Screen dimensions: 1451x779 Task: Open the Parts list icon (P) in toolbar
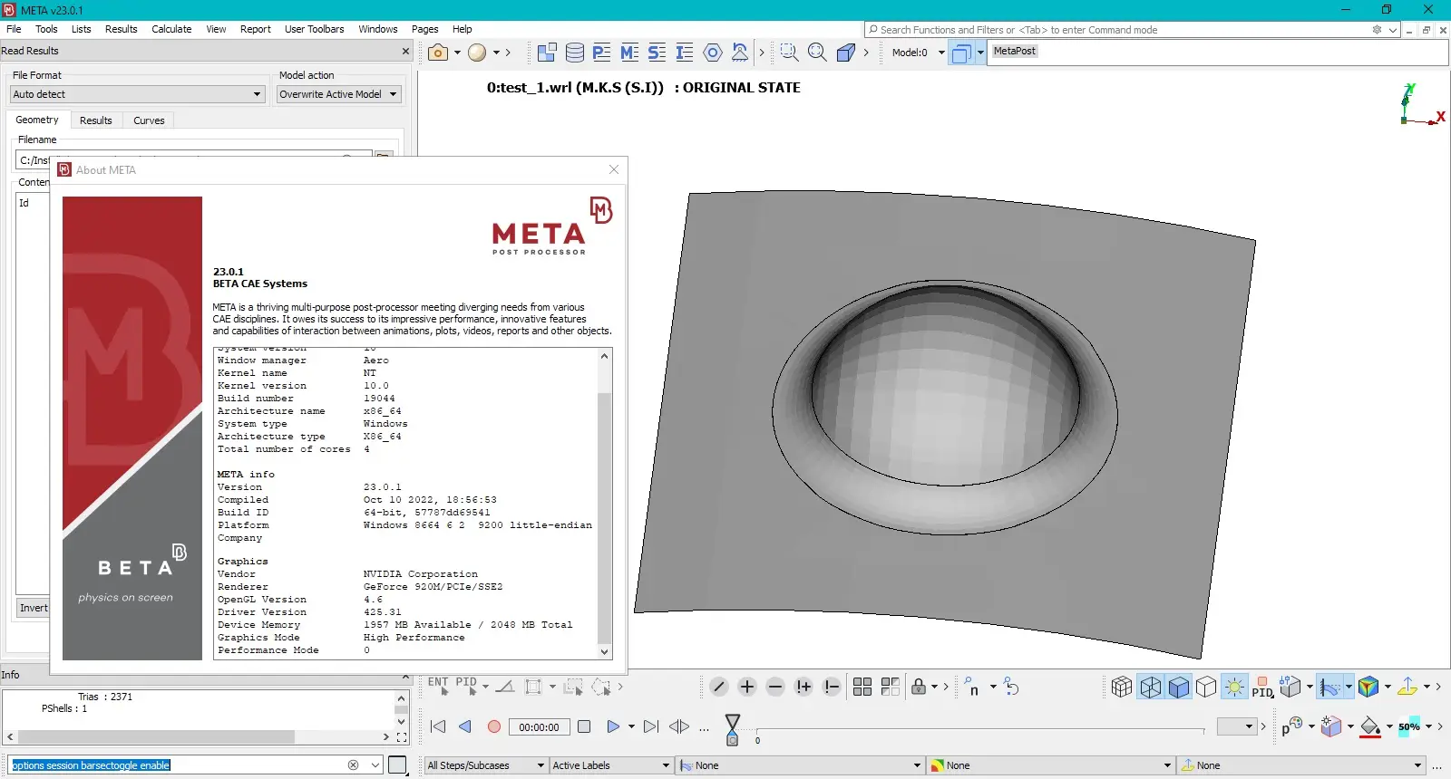(x=602, y=53)
